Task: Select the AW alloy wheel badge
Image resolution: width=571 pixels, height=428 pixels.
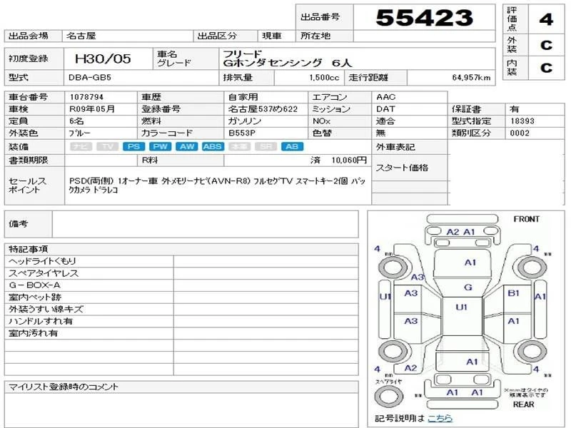Action: pyautogui.click(x=187, y=147)
